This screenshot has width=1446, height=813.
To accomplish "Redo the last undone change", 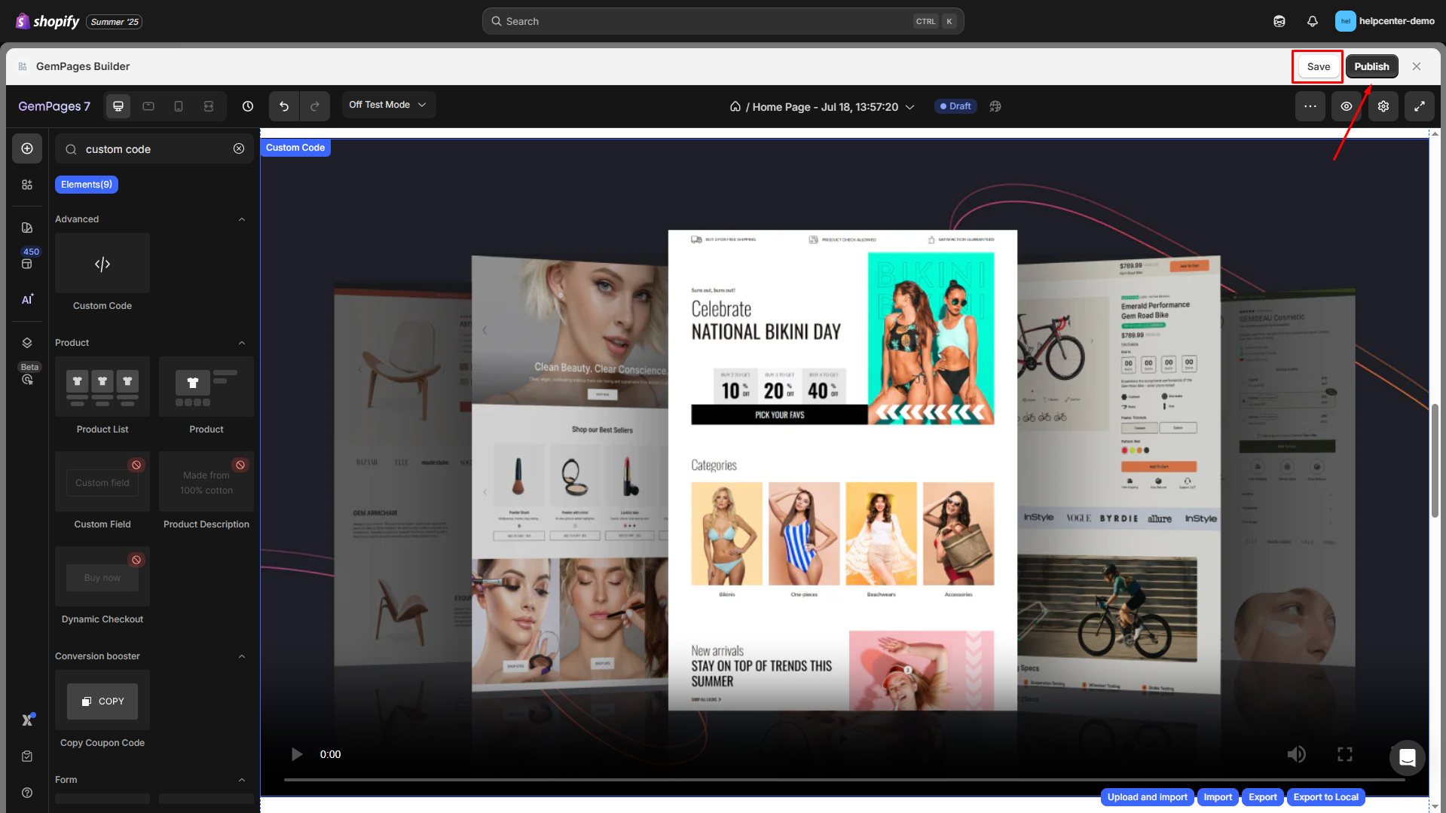I will pyautogui.click(x=315, y=106).
